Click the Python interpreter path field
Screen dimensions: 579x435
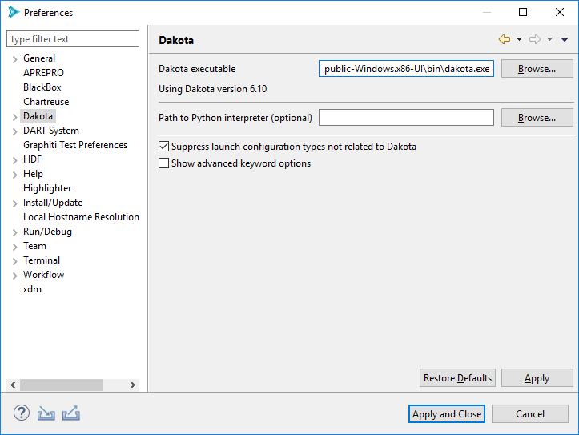[406, 118]
